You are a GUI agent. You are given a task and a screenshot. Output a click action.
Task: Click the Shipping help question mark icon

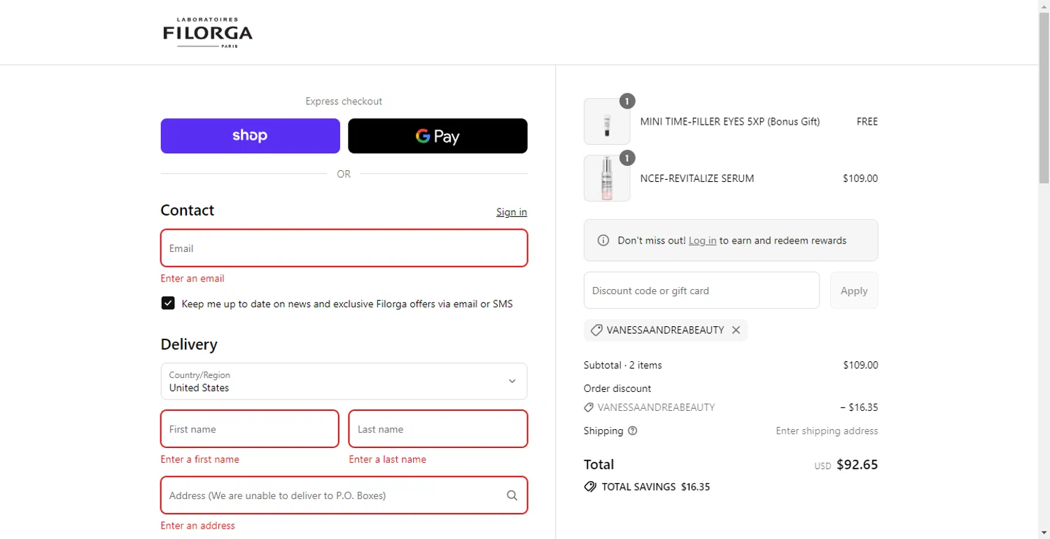coord(633,430)
